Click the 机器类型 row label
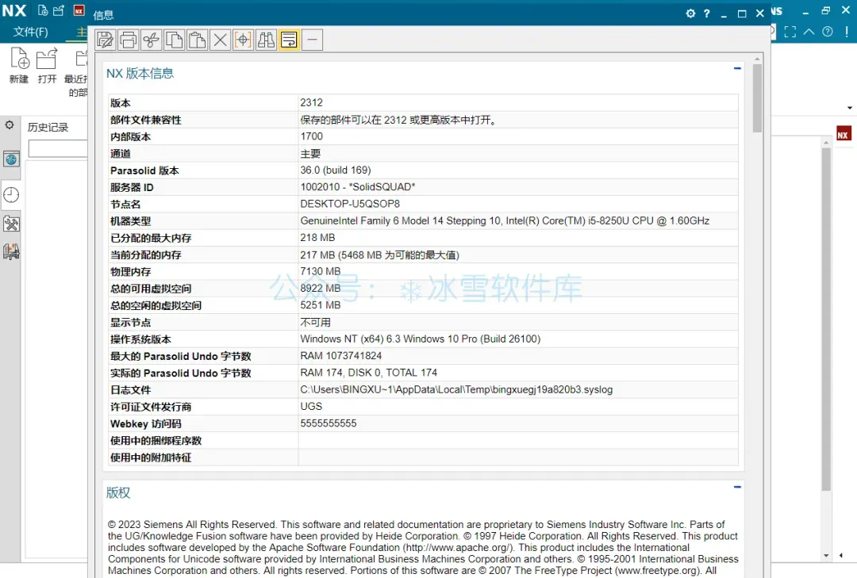 click(131, 221)
